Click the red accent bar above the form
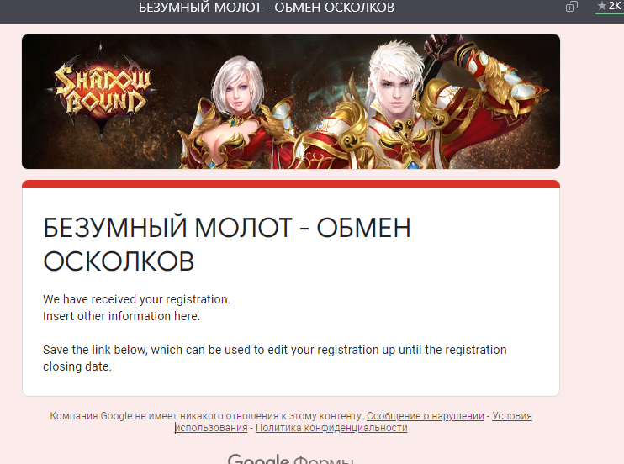Viewport: 624px width, 464px height. click(291, 184)
